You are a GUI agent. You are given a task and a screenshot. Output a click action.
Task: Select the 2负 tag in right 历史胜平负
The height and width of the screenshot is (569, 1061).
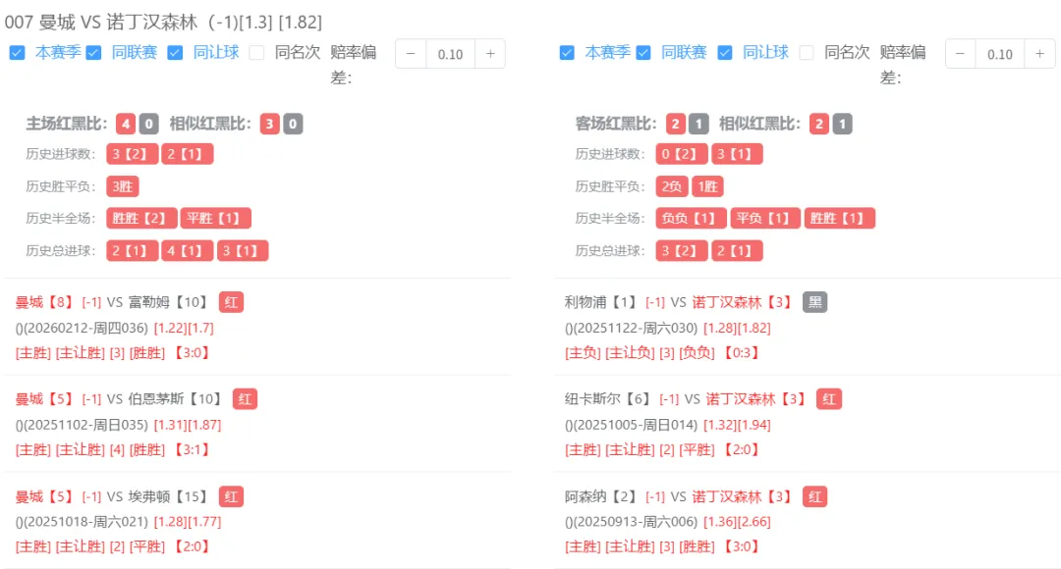pyautogui.click(x=672, y=186)
